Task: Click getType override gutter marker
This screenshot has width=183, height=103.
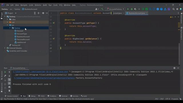Action: pos(54,23)
